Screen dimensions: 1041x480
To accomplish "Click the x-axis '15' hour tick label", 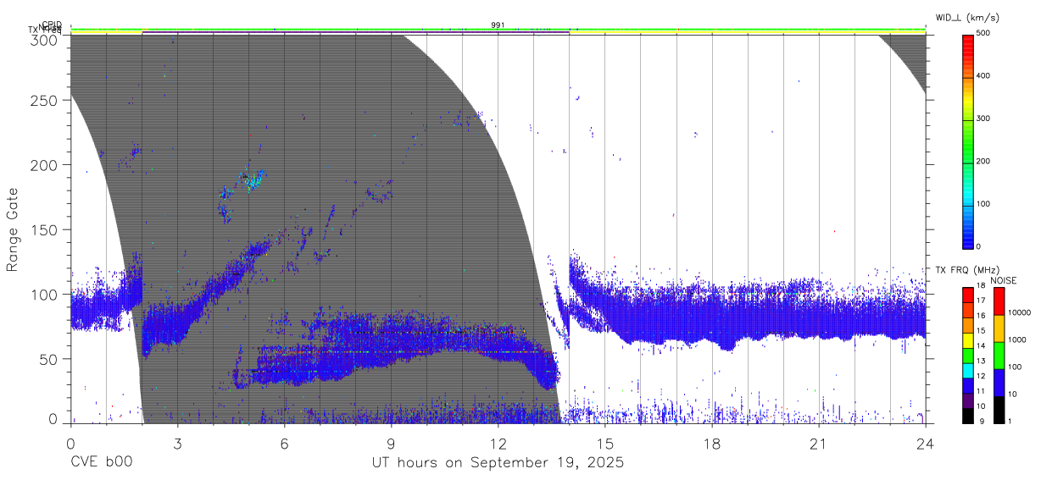I will coord(604,444).
